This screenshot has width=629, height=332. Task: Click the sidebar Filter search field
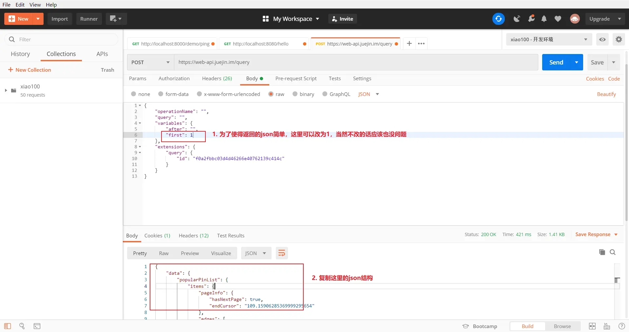[x=61, y=39]
